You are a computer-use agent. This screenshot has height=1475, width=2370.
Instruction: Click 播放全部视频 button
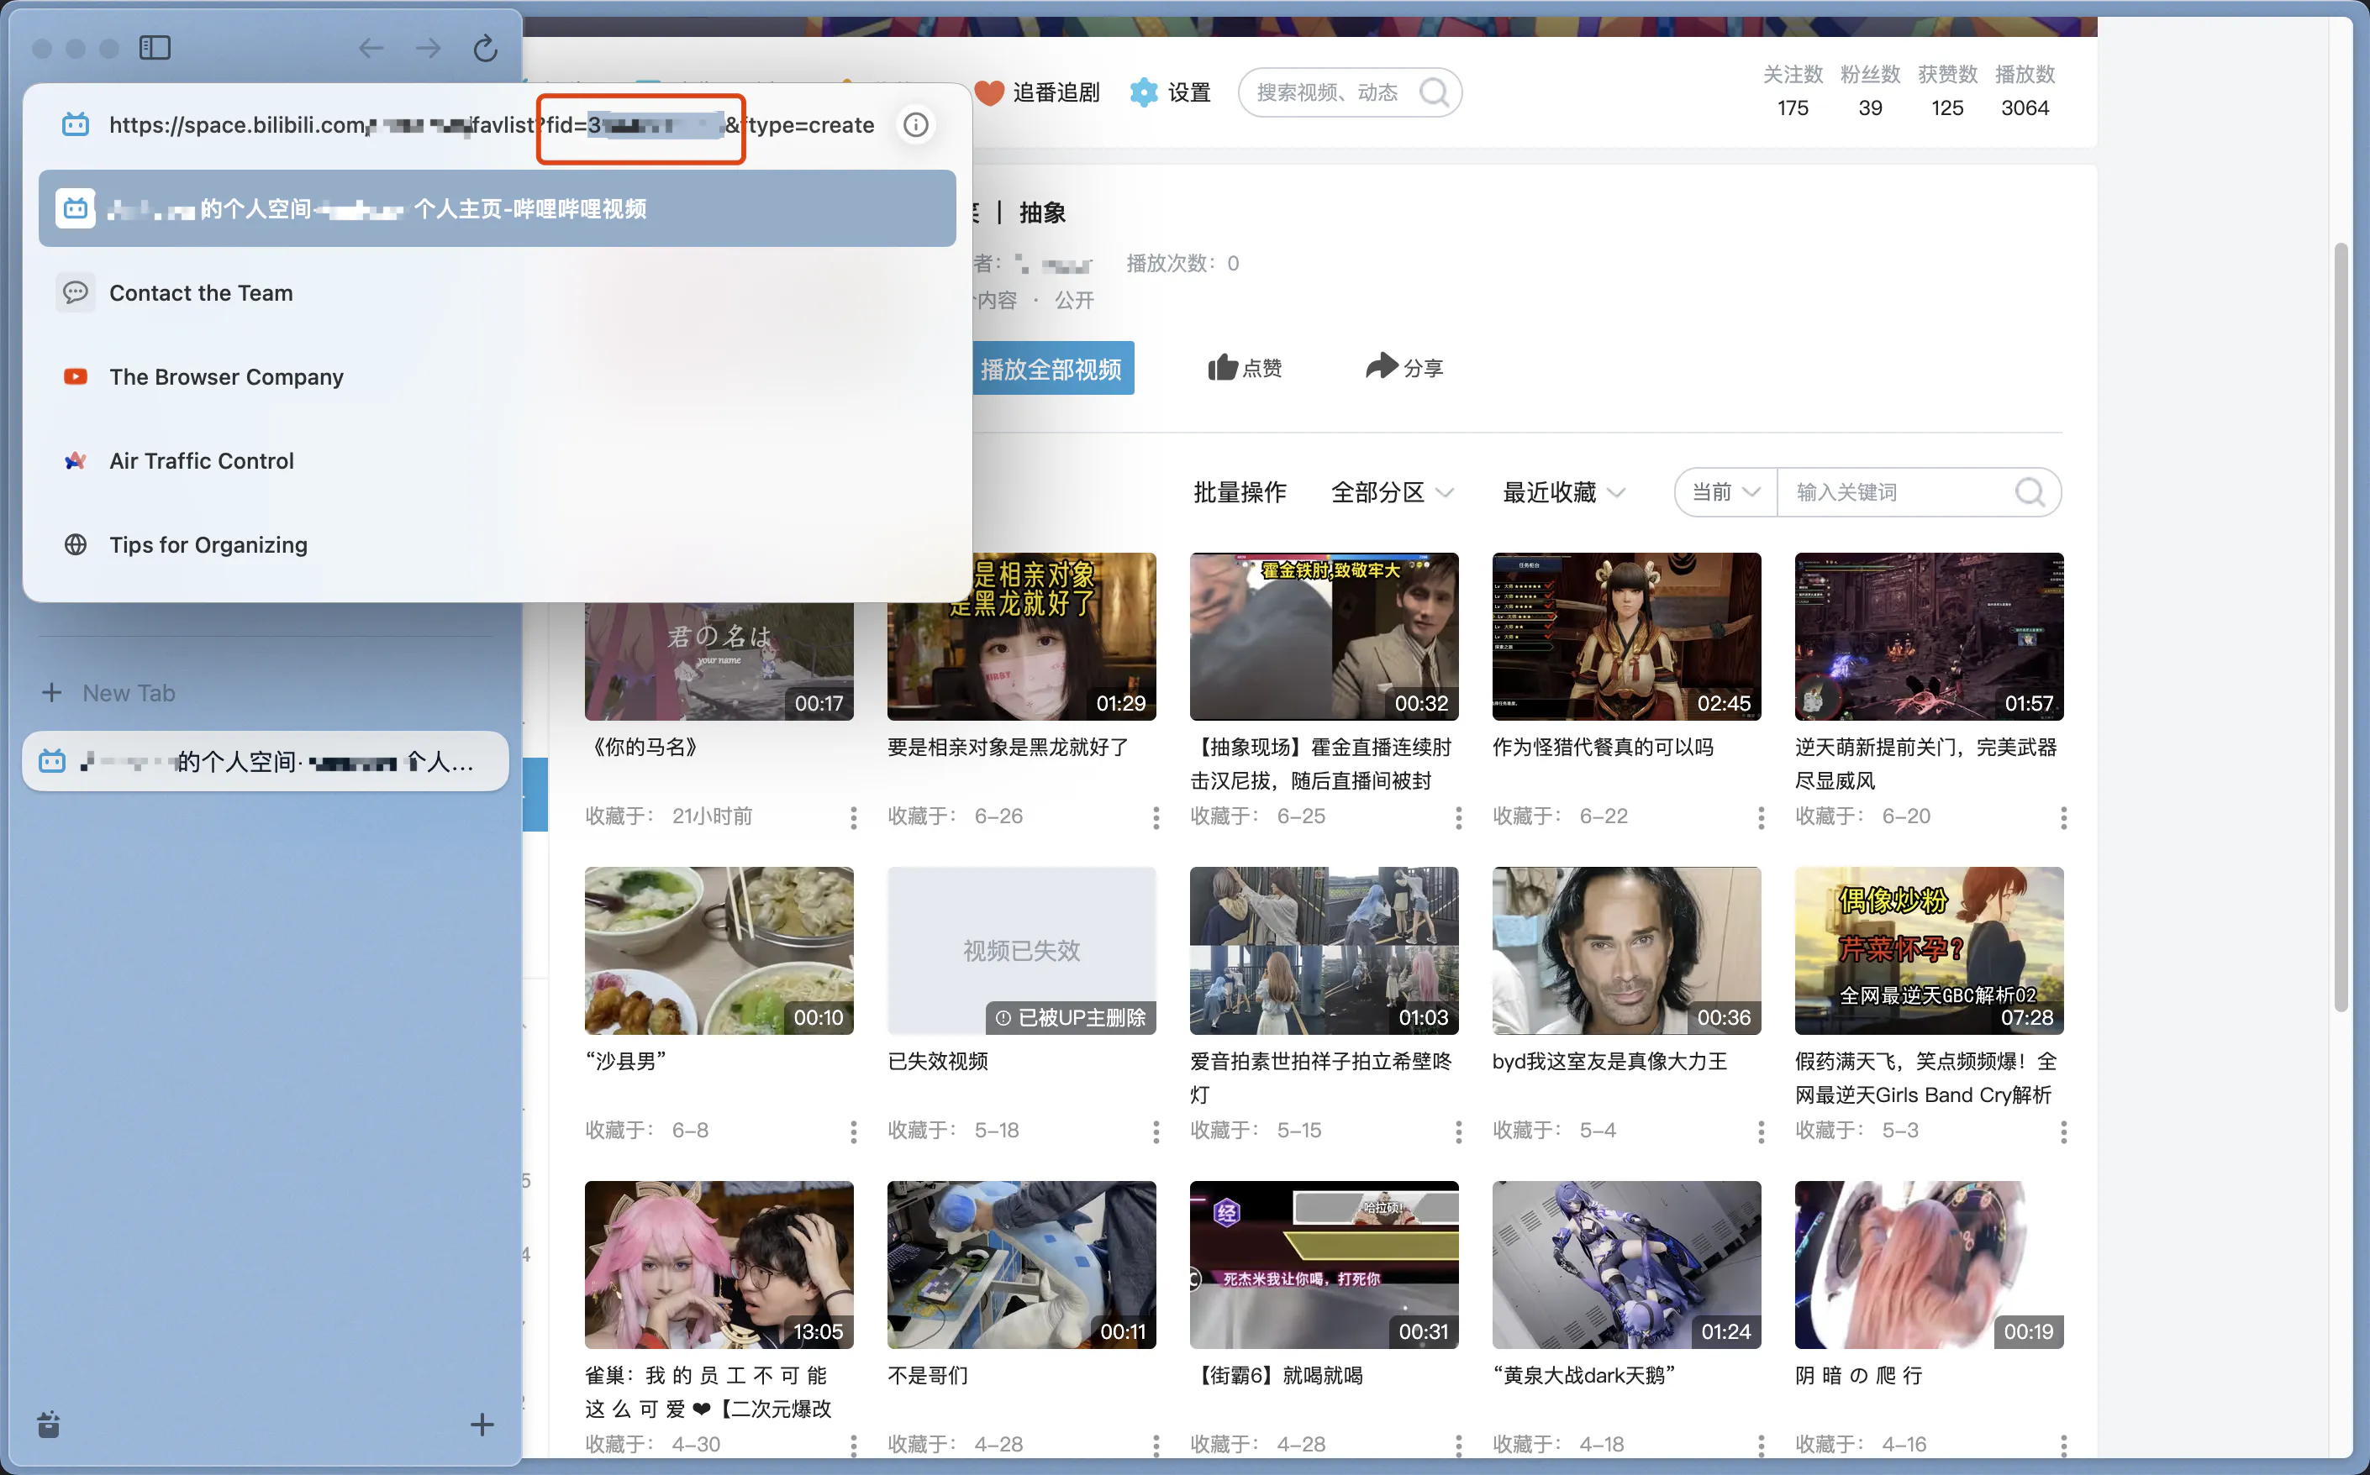[x=1051, y=369]
